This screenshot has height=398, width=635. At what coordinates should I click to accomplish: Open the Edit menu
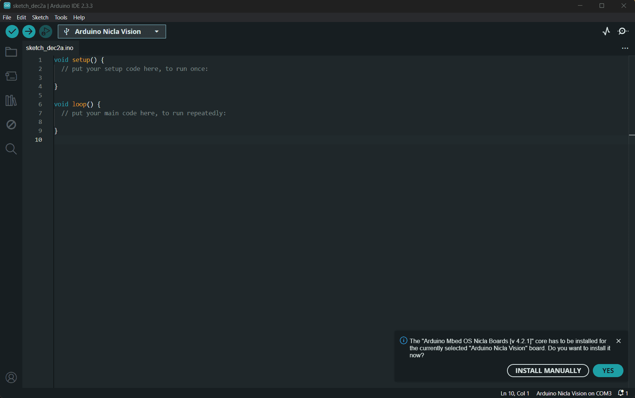pyautogui.click(x=21, y=18)
